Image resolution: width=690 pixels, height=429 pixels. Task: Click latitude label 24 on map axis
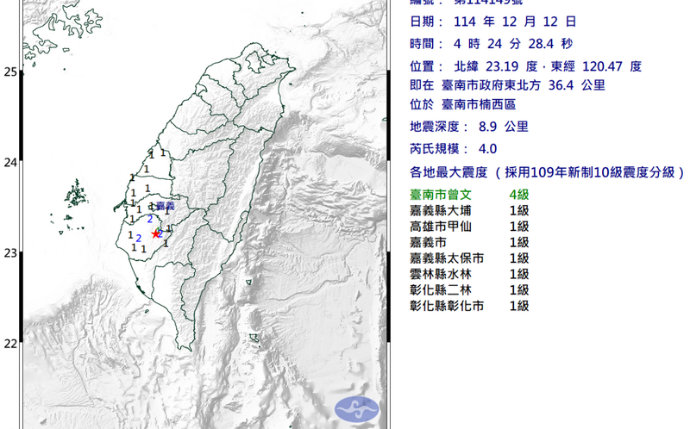coord(10,162)
